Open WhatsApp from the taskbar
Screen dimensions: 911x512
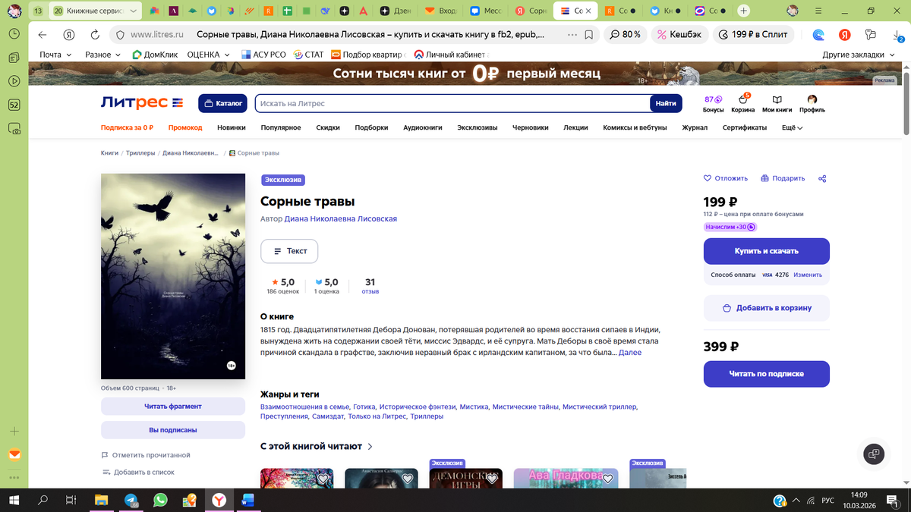159,501
